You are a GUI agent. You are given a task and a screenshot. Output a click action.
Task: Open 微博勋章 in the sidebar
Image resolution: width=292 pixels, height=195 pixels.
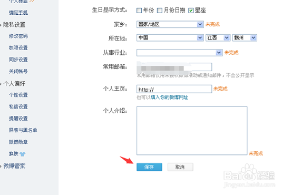point(18,142)
